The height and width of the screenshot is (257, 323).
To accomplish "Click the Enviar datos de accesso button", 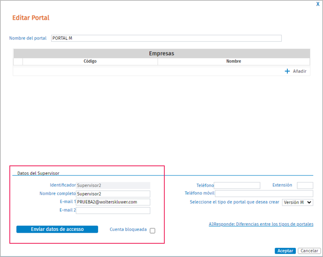I will [x=57, y=229].
